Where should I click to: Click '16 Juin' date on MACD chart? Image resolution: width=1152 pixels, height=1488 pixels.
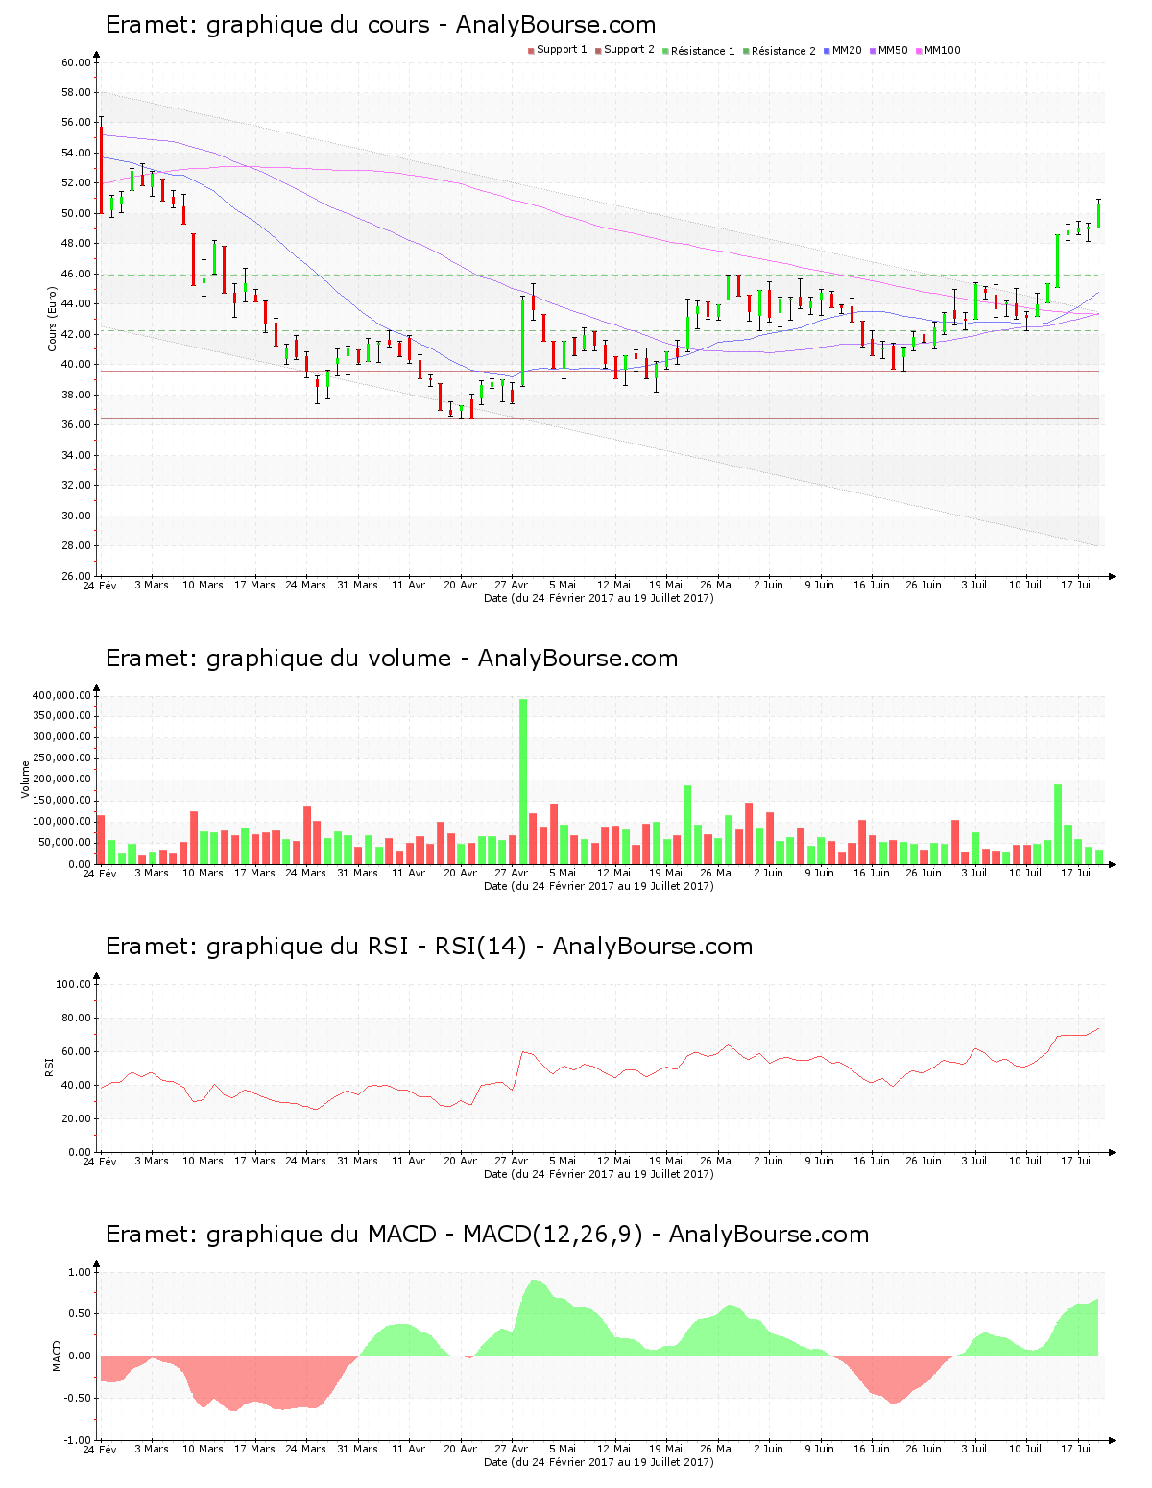(x=872, y=1449)
